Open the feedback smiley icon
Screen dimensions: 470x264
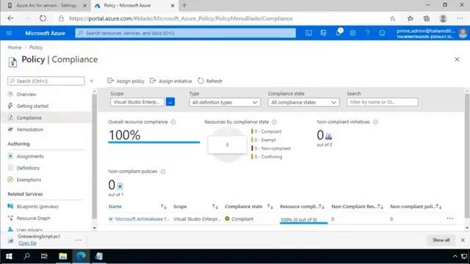382,33
